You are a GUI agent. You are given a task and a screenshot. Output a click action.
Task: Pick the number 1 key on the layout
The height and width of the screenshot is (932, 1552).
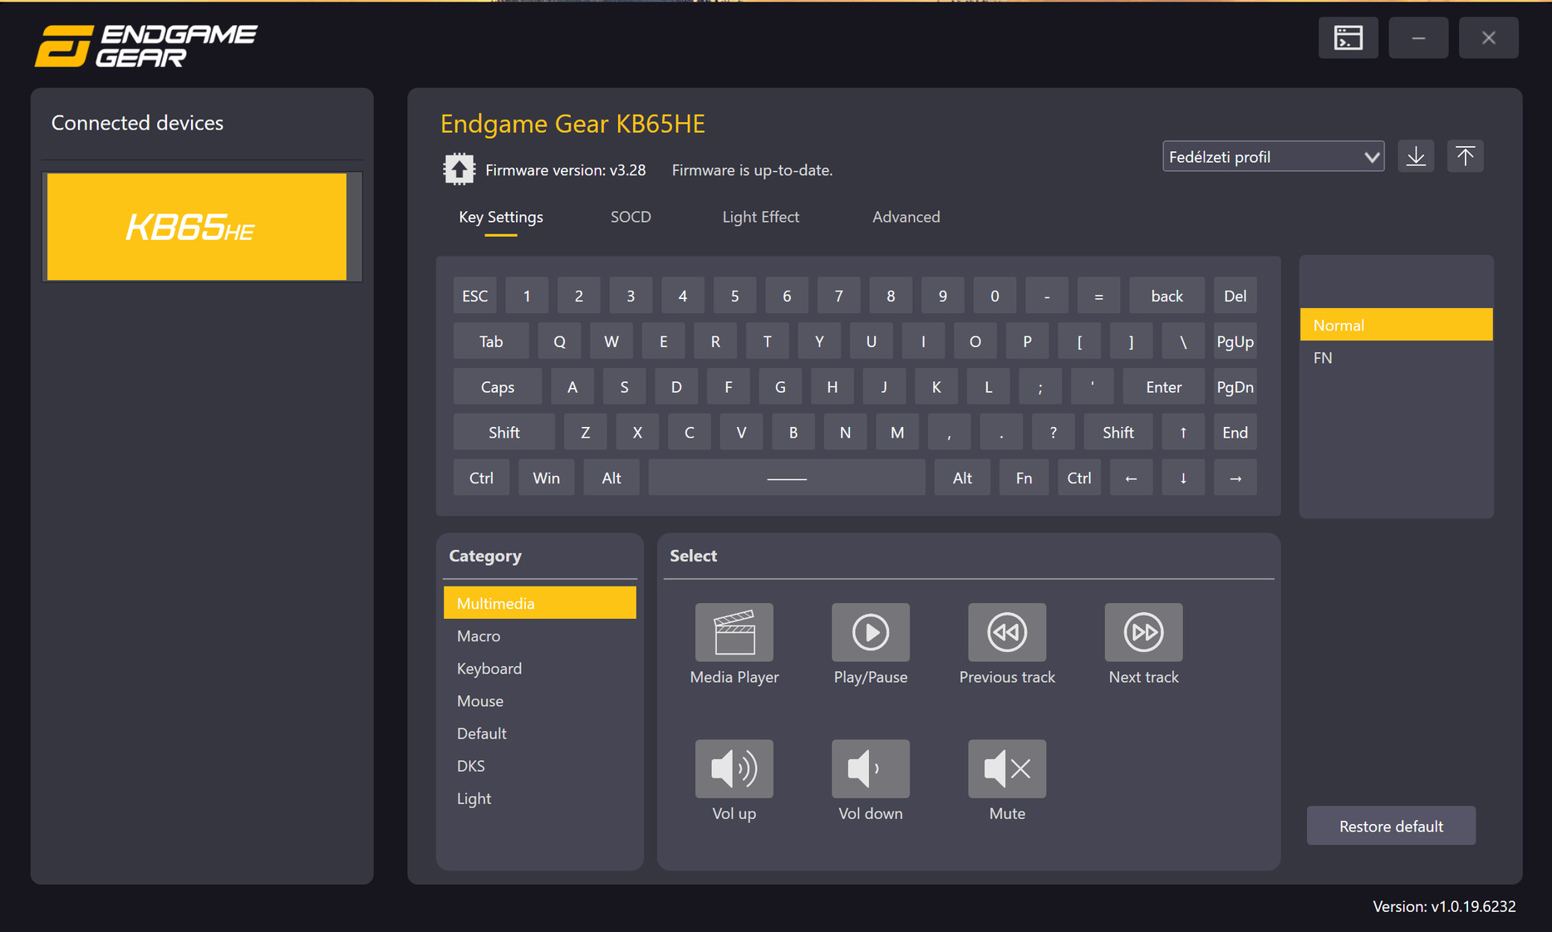(527, 296)
